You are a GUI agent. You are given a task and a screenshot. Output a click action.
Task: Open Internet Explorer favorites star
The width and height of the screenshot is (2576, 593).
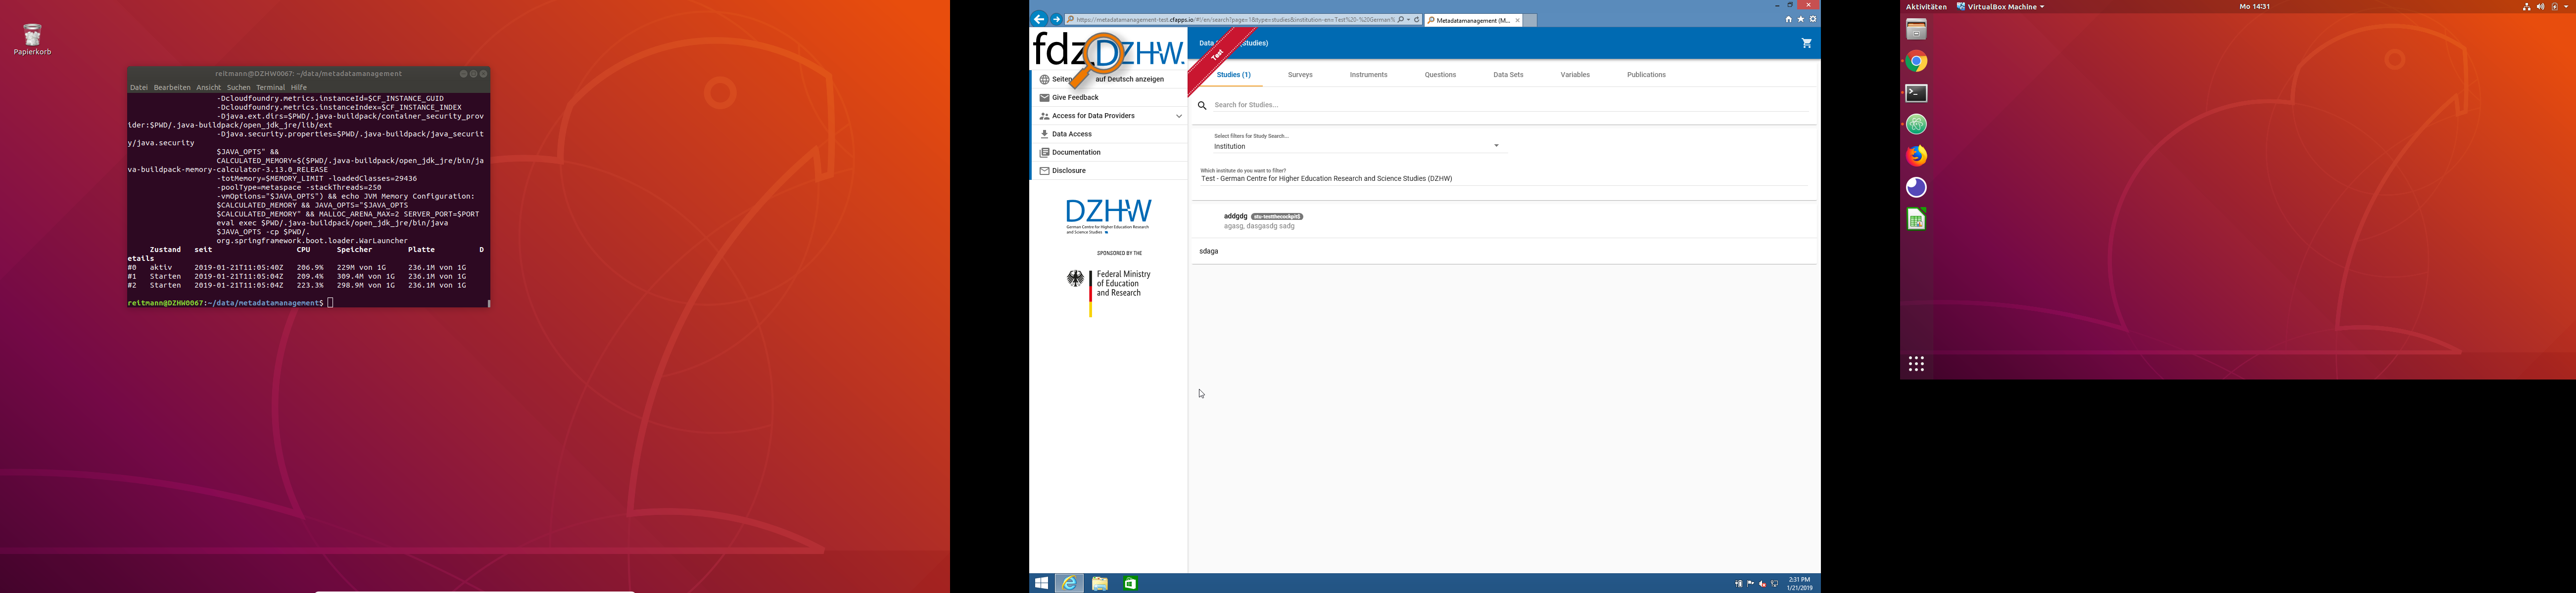point(1801,19)
